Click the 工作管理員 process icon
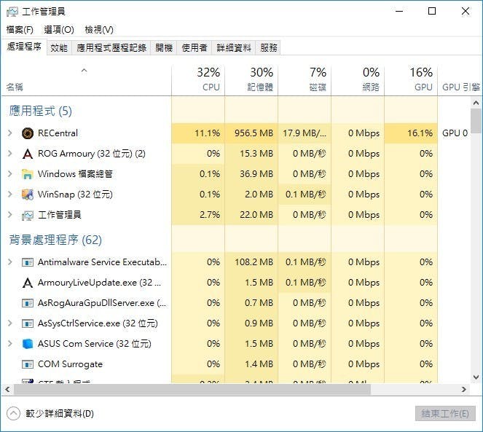Screen dimensions: 483x432 [28, 215]
